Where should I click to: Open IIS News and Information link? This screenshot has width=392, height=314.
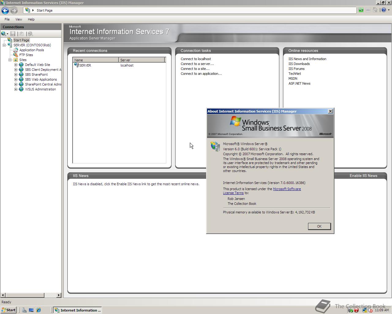(x=307, y=59)
